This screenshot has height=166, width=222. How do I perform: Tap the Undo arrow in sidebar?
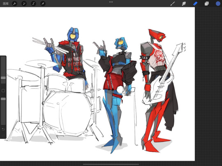(x=3, y=129)
